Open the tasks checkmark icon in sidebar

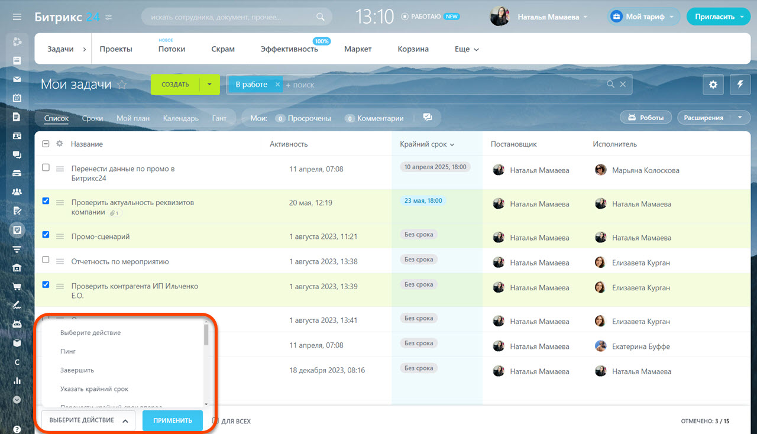pos(17,230)
